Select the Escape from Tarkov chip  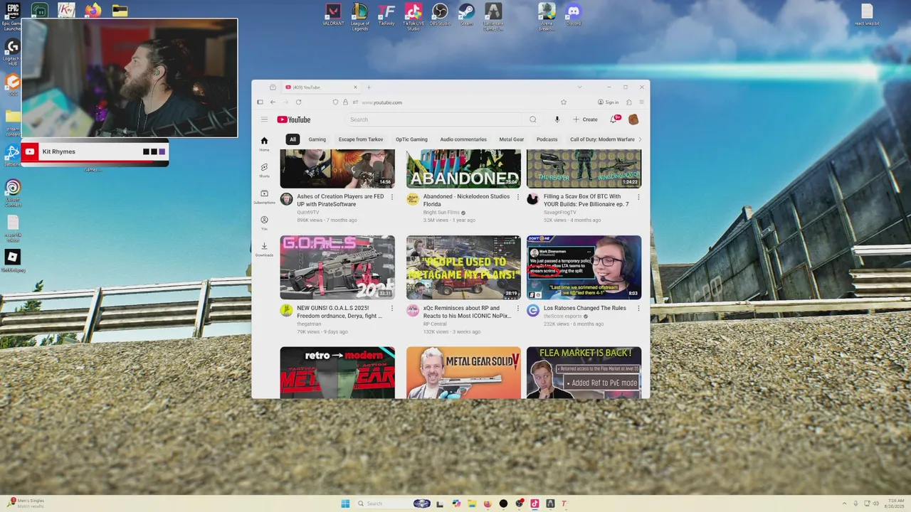(x=361, y=139)
